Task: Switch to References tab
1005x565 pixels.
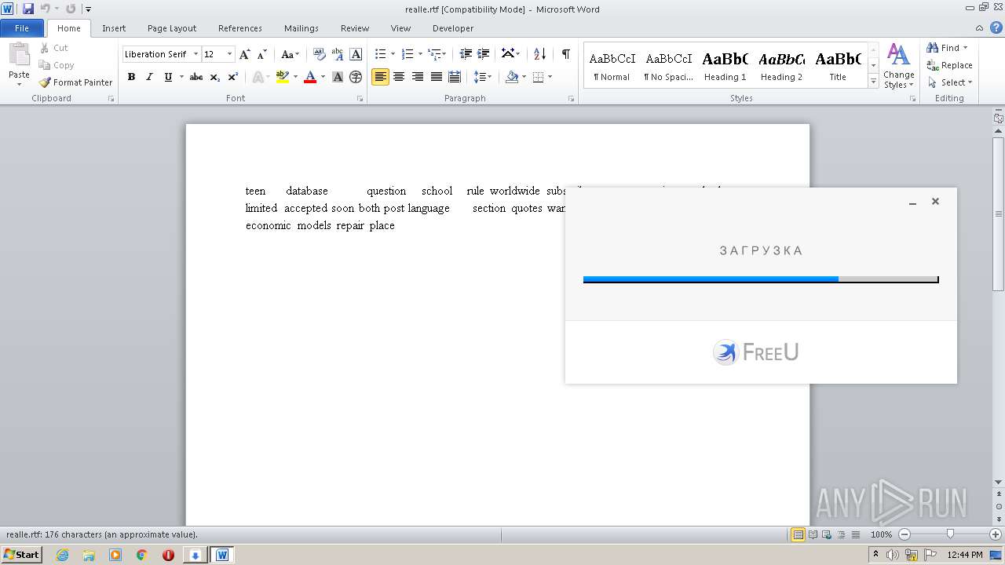Action: 240,28
